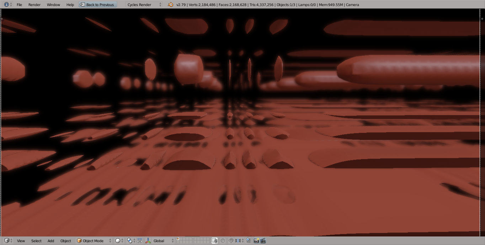485x245 pixels.
Task: Click the 3D View editor type selector icon
Action: coord(7,240)
